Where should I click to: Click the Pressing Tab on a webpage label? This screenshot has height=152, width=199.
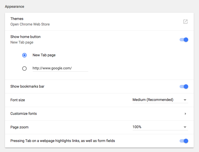[62, 141]
